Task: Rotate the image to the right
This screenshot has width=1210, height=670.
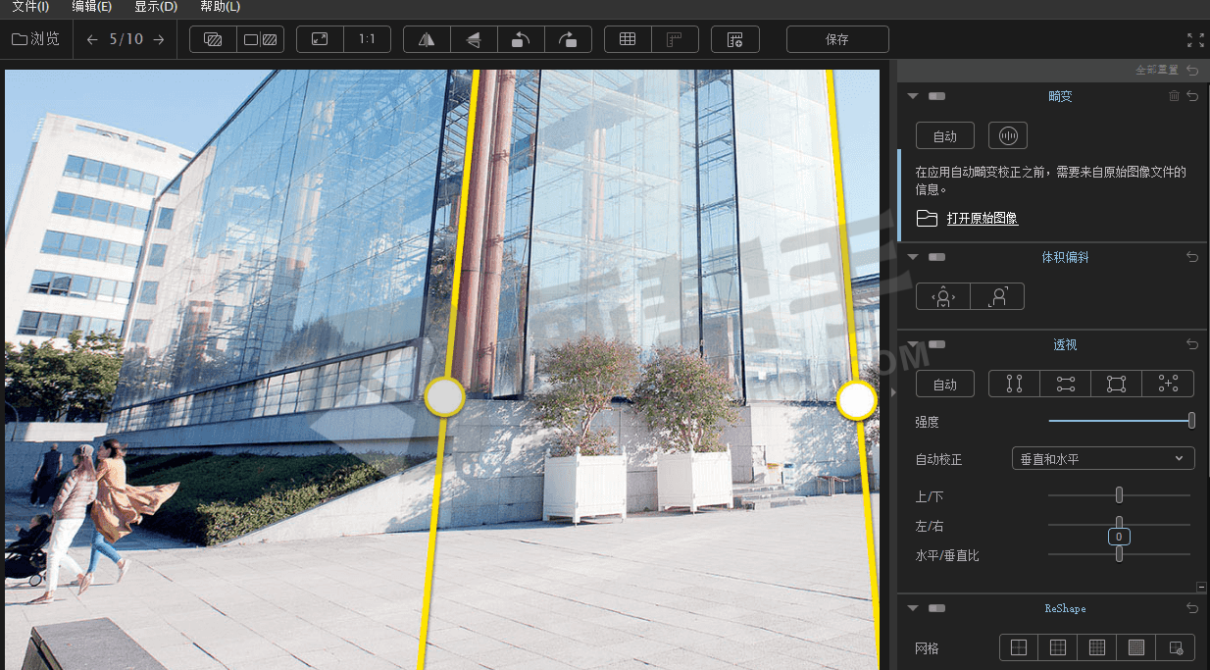Action: pyautogui.click(x=568, y=39)
